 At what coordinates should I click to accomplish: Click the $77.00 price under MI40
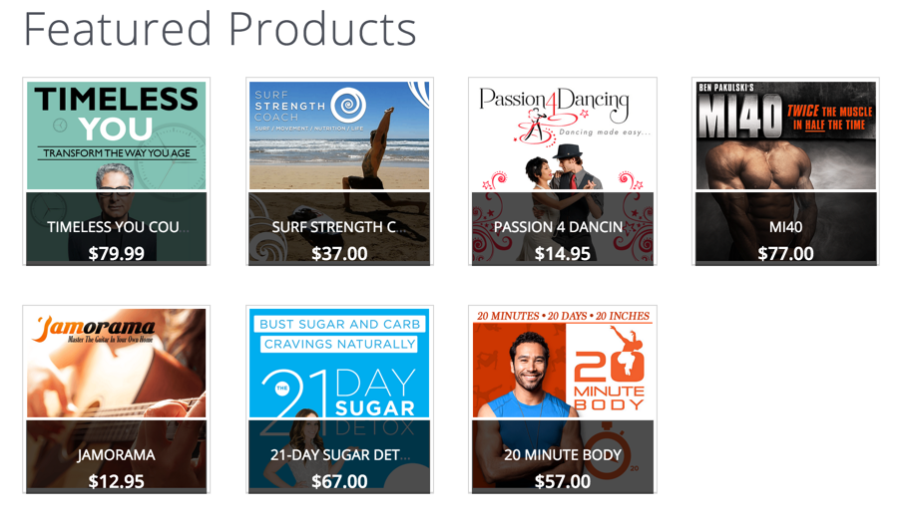point(786,253)
